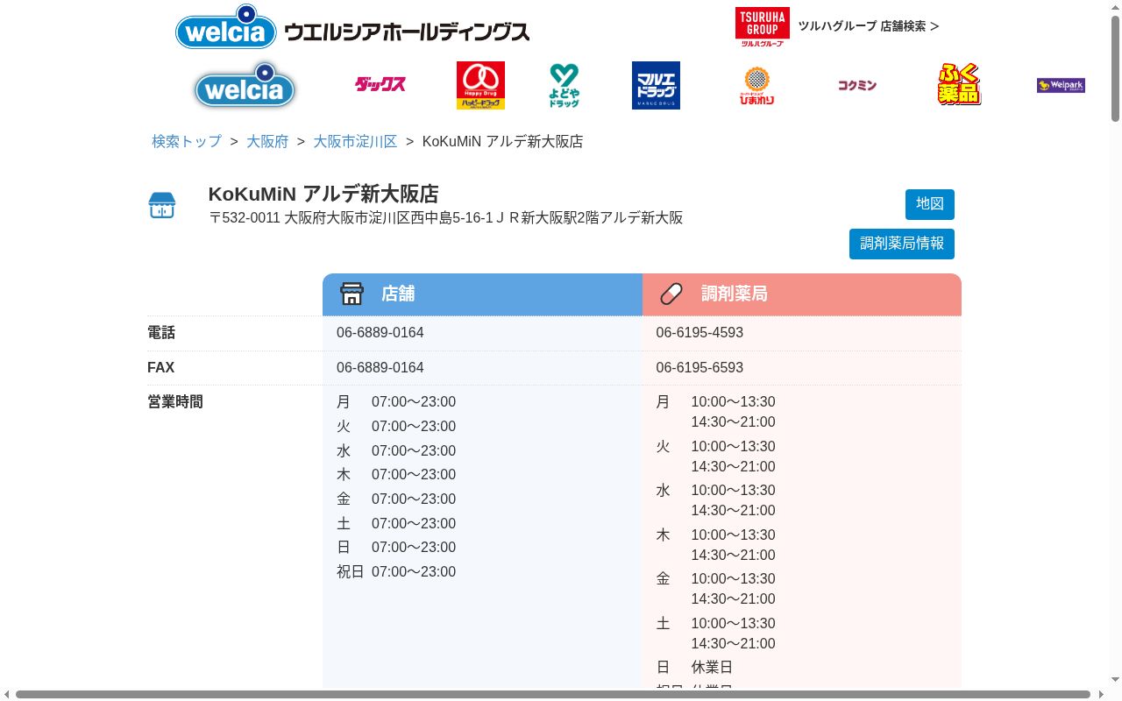Click the Tsuruha Group red logo

(763, 26)
